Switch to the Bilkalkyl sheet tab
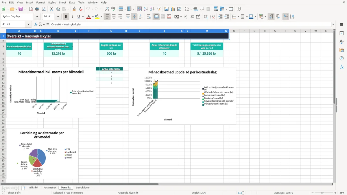Viewport: 347px width, 195px height. coord(34,188)
